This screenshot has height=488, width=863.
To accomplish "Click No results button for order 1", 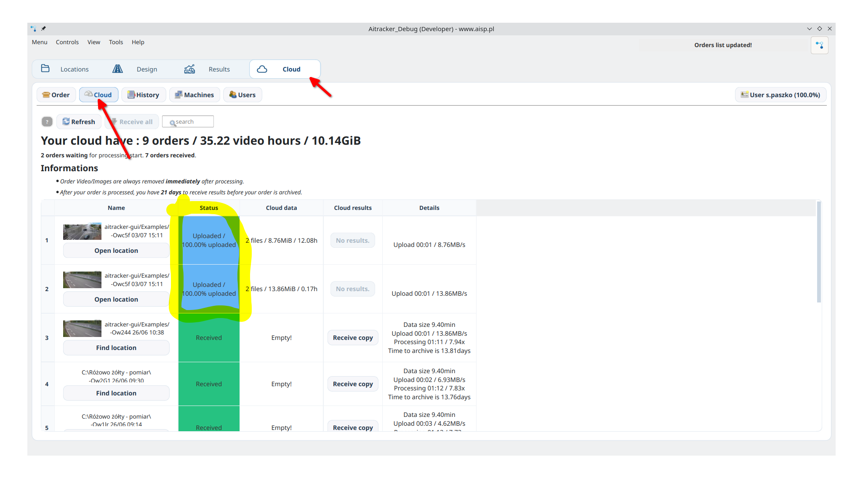I will [352, 240].
